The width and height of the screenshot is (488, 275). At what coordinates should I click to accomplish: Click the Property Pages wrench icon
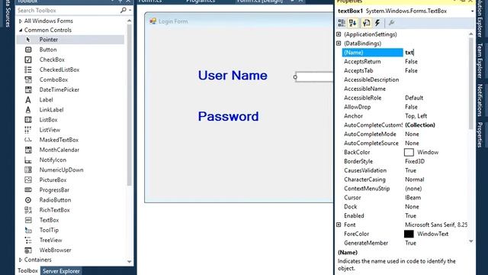click(391, 23)
